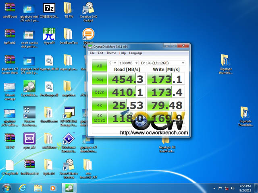Open gigabyte z77 screen shots archive
The width and height of the screenshot is (258, 193).
10,60
